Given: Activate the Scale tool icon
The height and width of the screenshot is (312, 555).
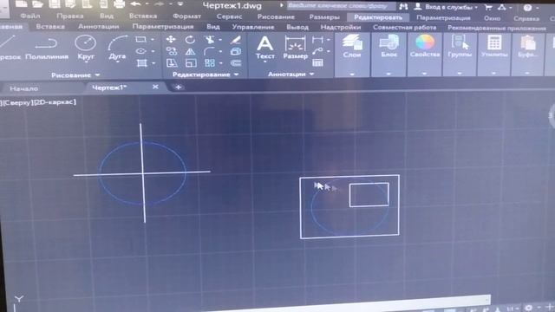Looking at the screenshot, I should coord(191,63).
